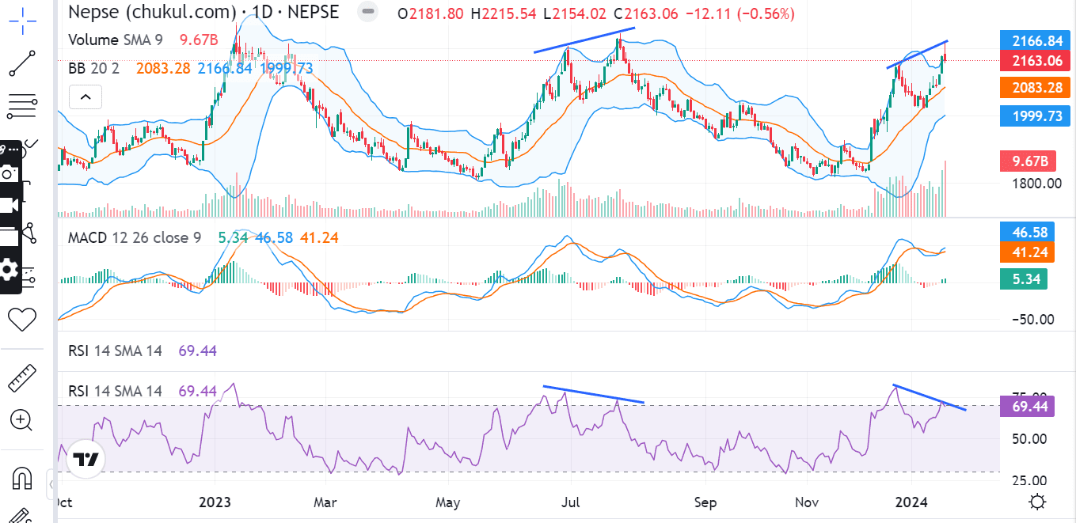Click the TradingView logo
1076x523 pixels.
85,460
